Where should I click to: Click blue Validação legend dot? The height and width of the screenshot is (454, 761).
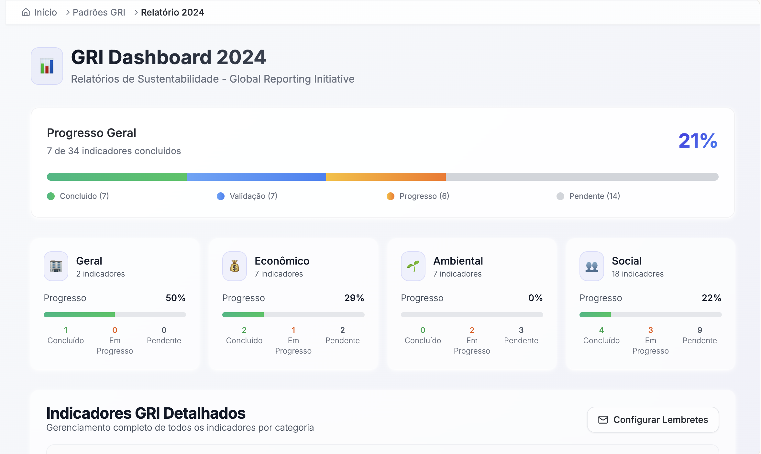point(221,196)
